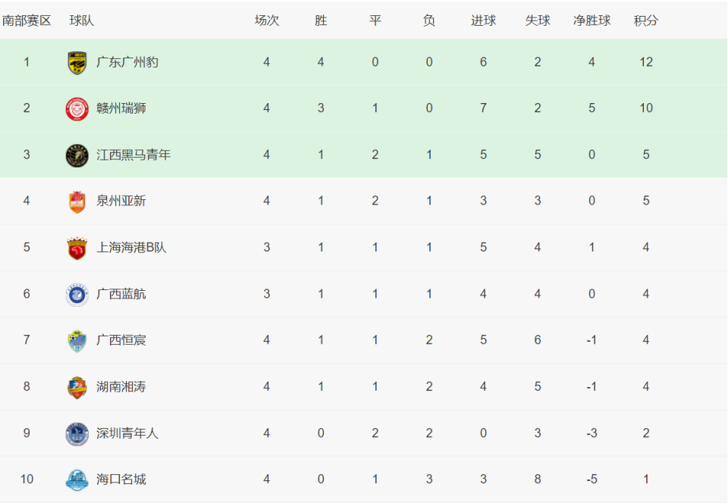
Task: Click the 广西蓝航 team logo
Action: point(77,295)
